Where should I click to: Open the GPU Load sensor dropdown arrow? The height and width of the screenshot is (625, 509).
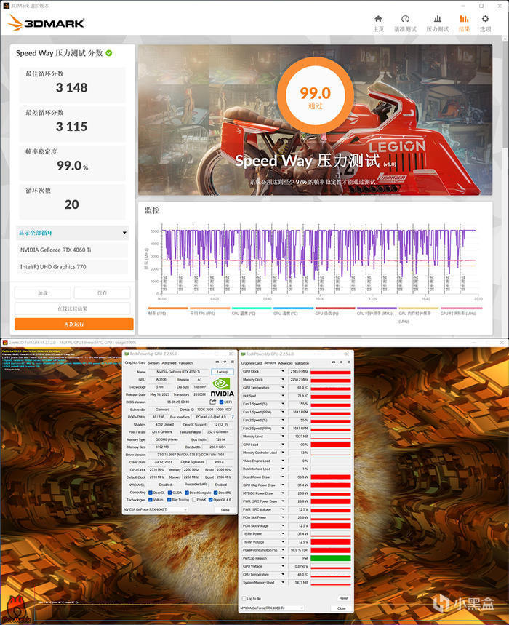(x=283, y=444)
